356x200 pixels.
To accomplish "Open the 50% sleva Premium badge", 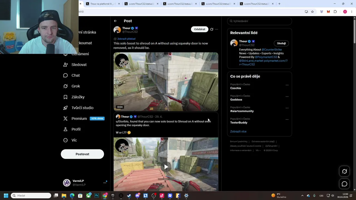I will pyautogui.click(x=97, y=118).
